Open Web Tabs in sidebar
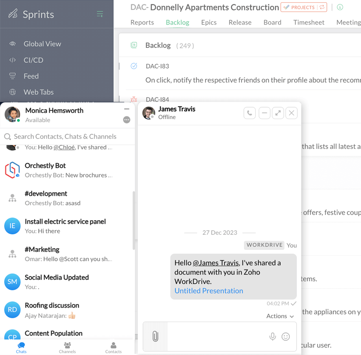This screenshot has height=355, width=361. (39, 92)
